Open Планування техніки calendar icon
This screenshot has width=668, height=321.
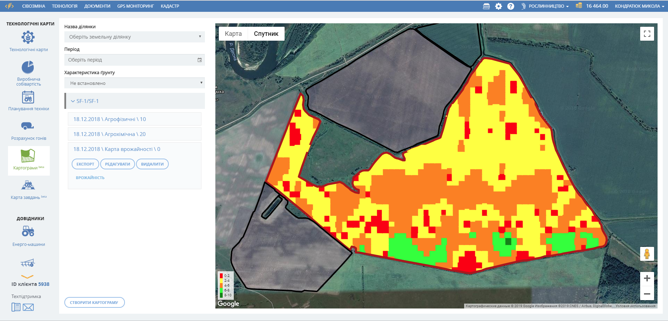coord(28,97)
